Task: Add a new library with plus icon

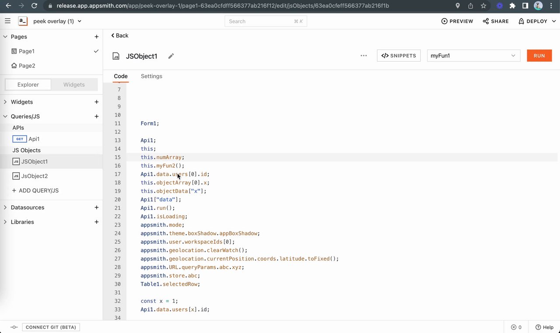Action: [x=97, y=222]
